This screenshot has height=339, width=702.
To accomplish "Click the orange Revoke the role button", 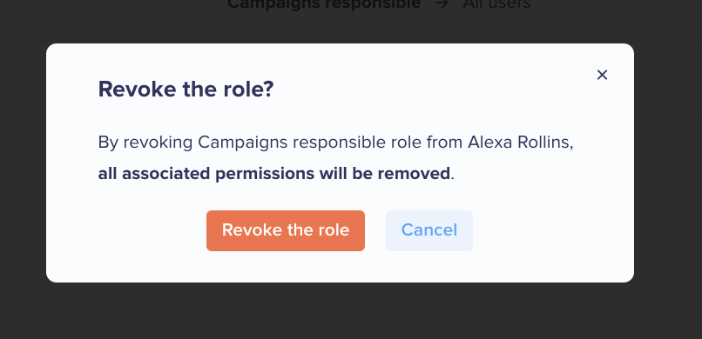I will 286,230.
